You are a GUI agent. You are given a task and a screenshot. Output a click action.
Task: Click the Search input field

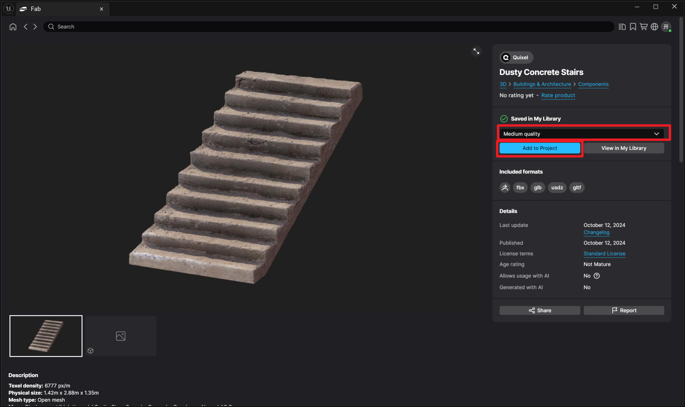(x=326, y=27)
